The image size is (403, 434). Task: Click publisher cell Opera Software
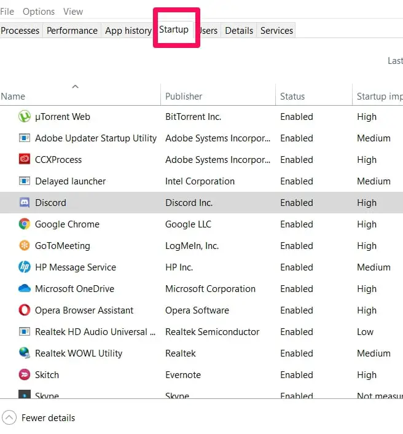coord(197,310)
